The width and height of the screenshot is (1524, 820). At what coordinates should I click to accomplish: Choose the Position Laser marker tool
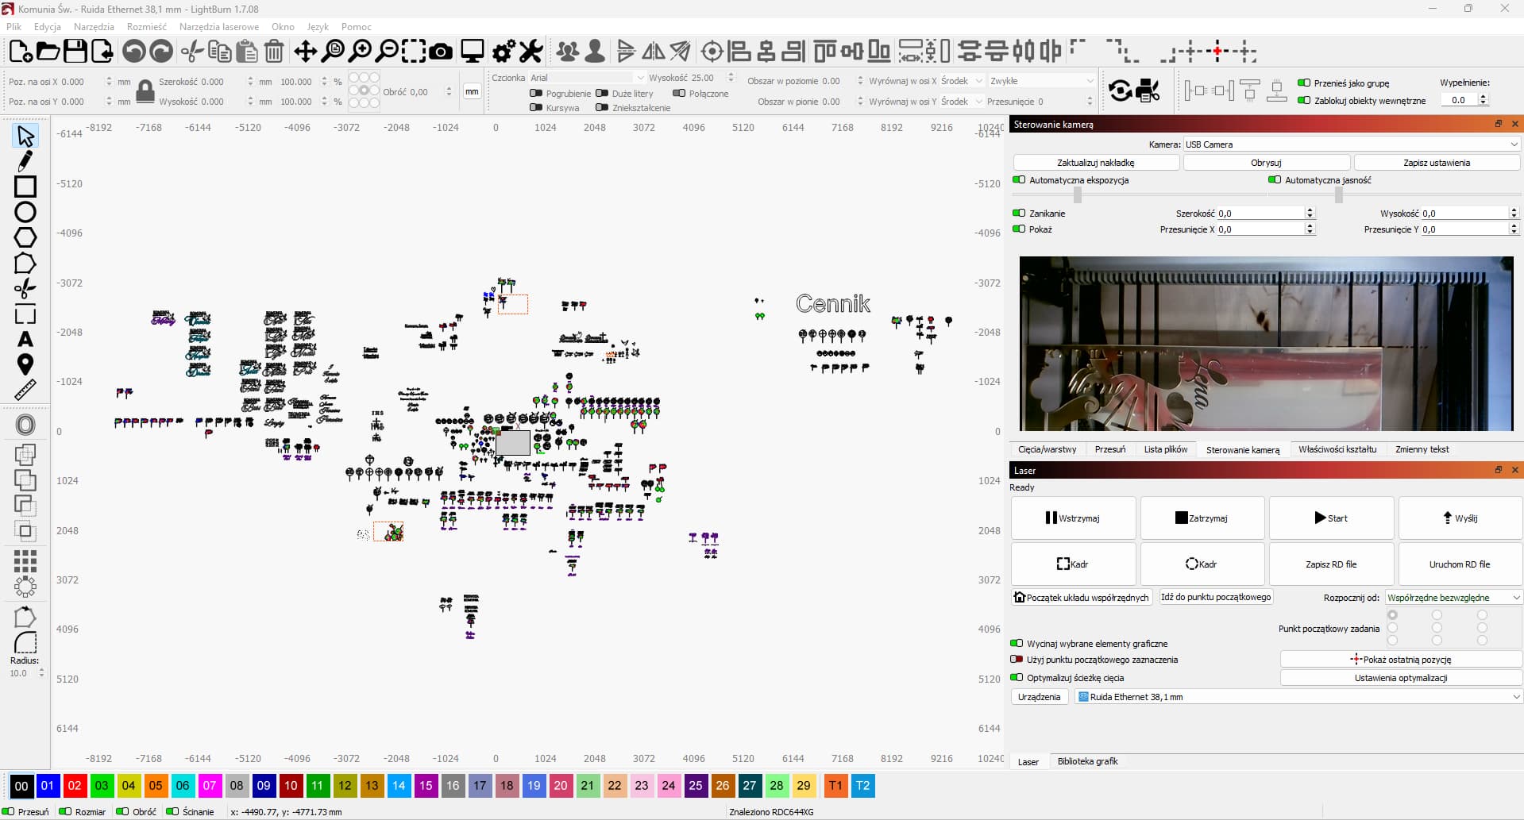click(x=25, y=364)
